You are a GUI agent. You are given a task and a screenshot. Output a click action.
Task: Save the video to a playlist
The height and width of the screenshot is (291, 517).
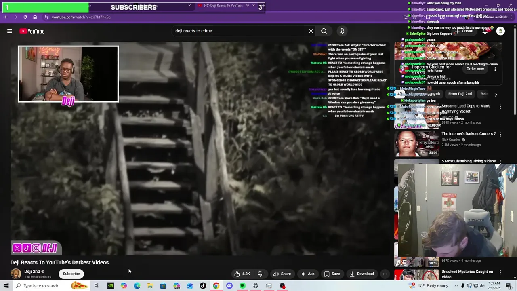332,274
